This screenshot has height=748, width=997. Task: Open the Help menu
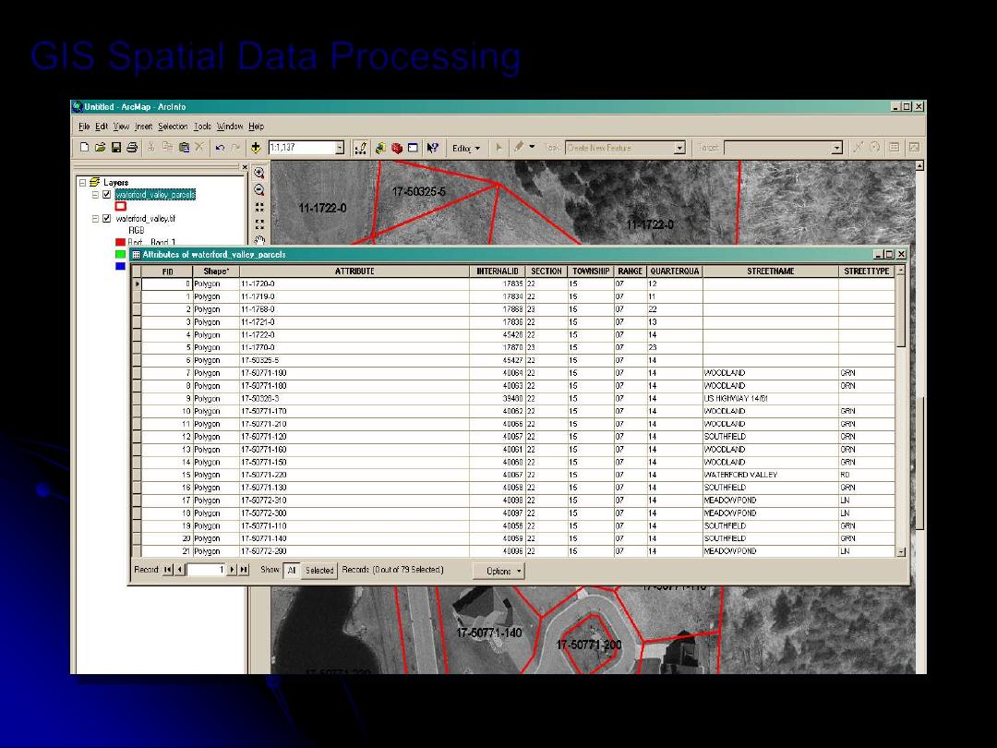point(257,127)
